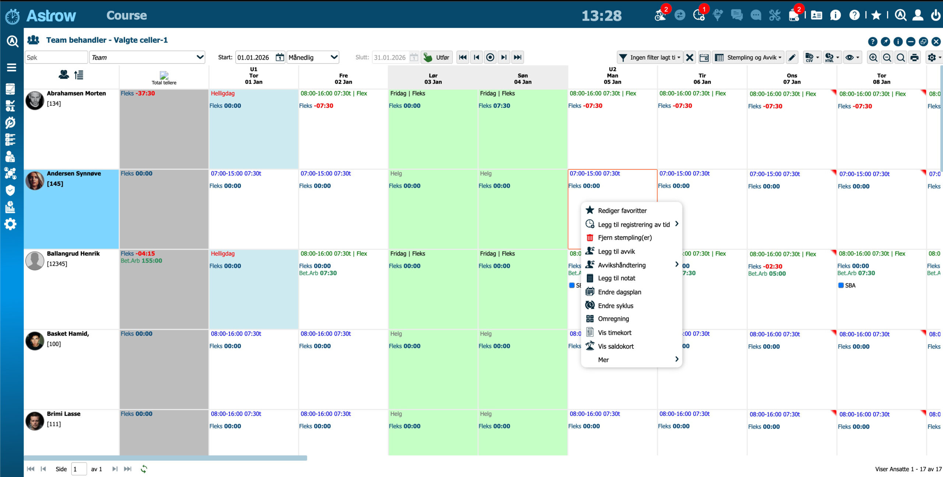Choose Endre dagsplan from context menu
The height and width of the screenshot is (477, 943).
(619, 292)
